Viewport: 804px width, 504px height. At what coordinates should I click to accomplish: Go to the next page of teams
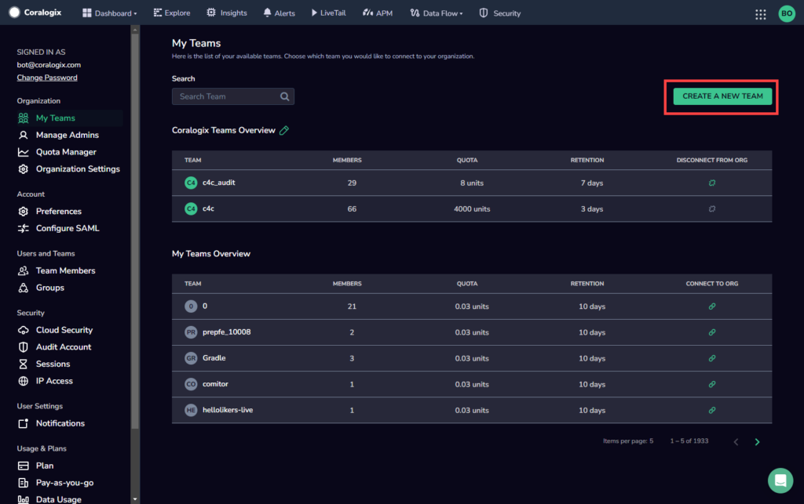tap(757, 441)
